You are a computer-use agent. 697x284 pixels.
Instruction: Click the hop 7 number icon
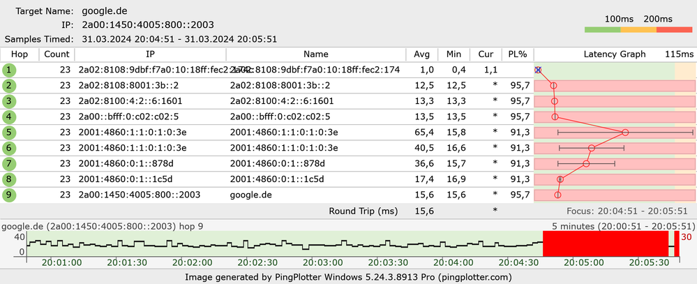coord(9,163)
